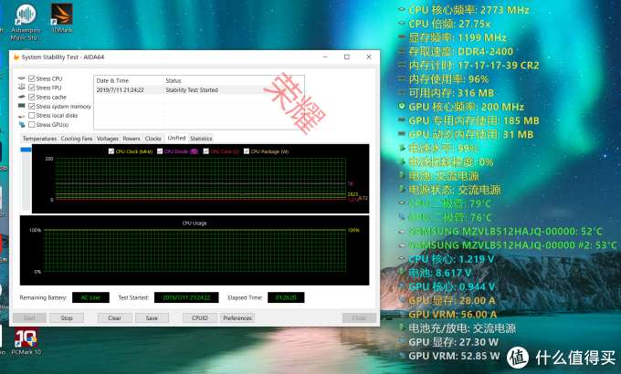This screenshot has height=374, width=621.
Task: Click the GPU icon beside Stress GPU(s)
Action: point(21,125)
